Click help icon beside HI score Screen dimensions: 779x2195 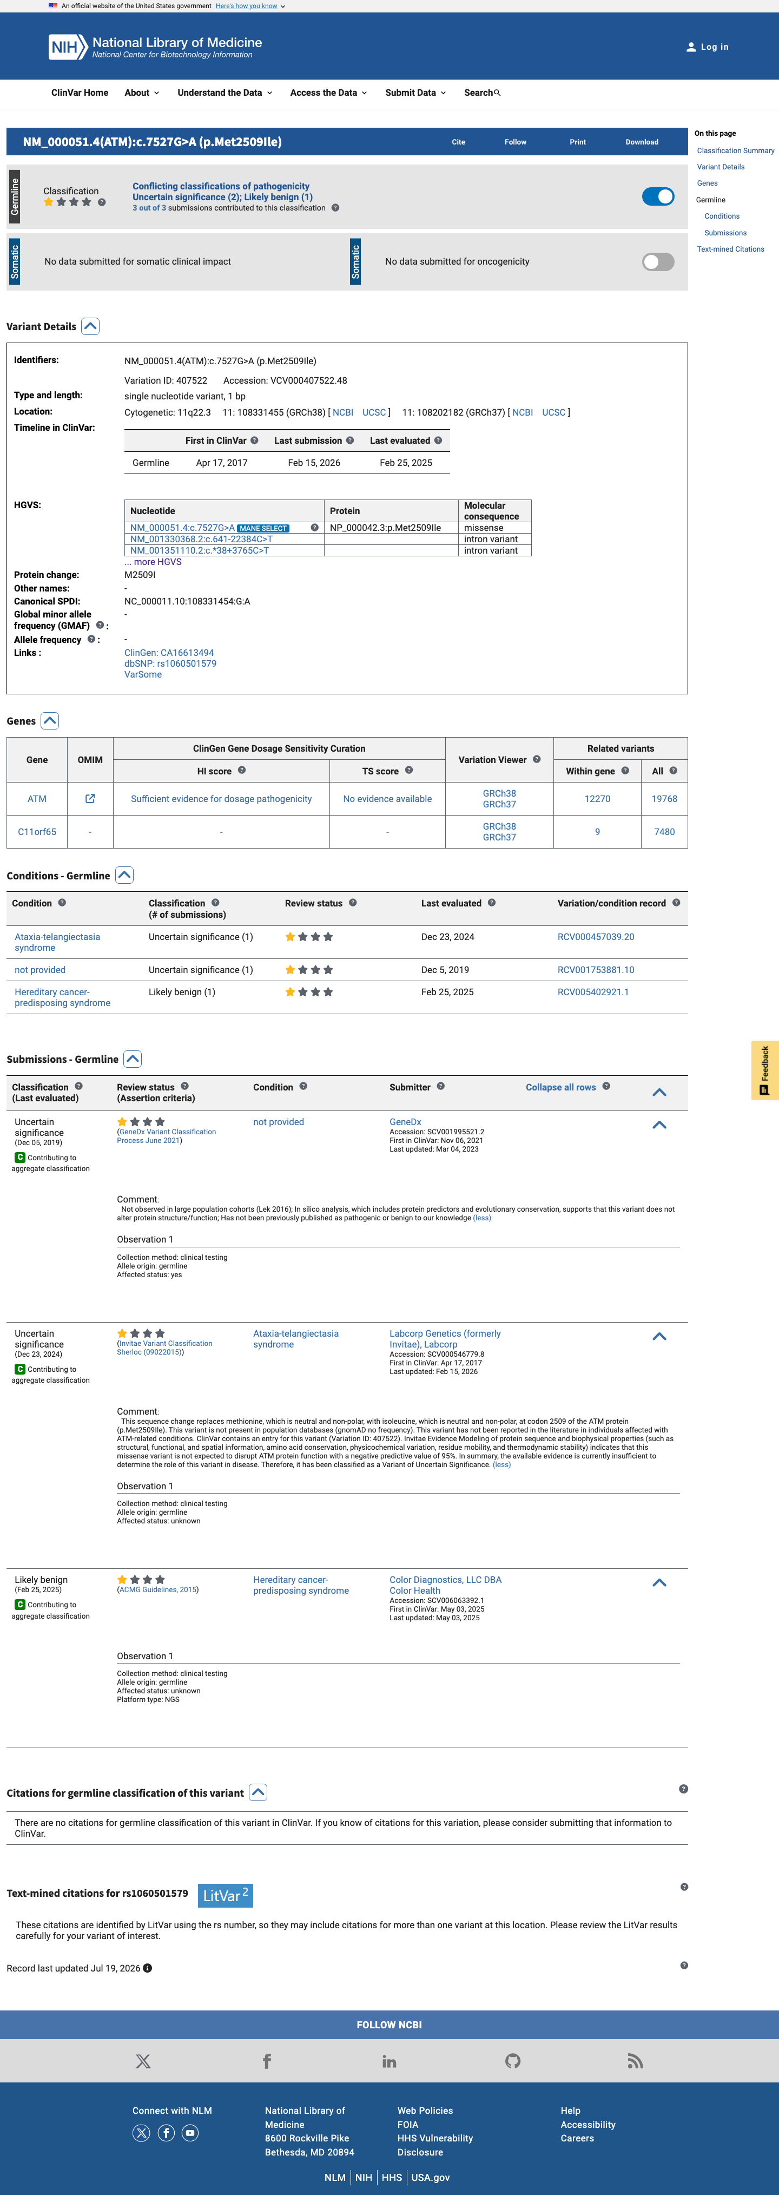(x=242, y=770)
